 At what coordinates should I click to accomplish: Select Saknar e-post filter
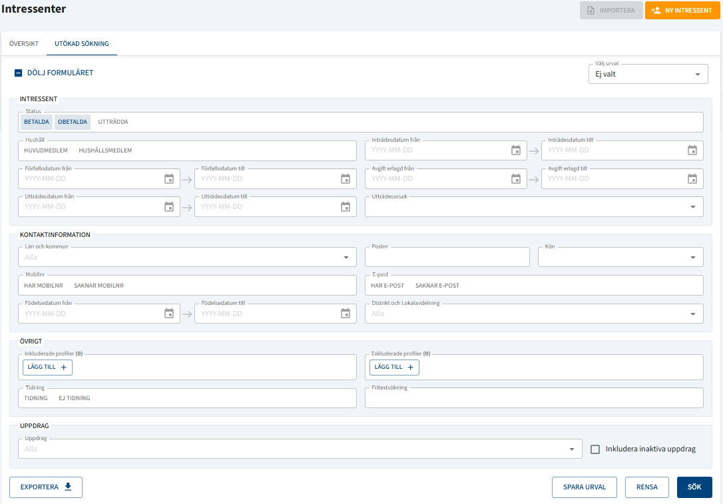click(437, 286)
